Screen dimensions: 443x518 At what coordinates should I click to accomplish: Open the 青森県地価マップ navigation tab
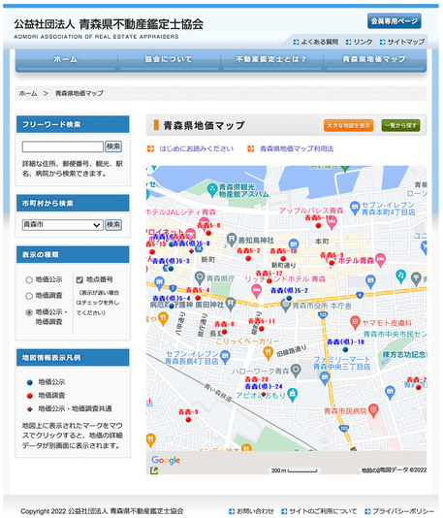click(x=375, y=59)
